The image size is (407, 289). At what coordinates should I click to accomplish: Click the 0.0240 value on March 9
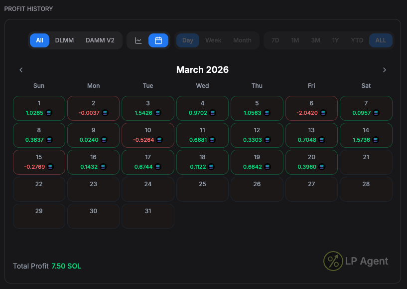pos(89,140)
